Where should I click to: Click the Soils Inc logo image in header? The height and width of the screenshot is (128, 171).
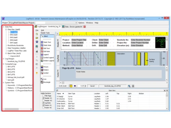[x=160, y=43]
